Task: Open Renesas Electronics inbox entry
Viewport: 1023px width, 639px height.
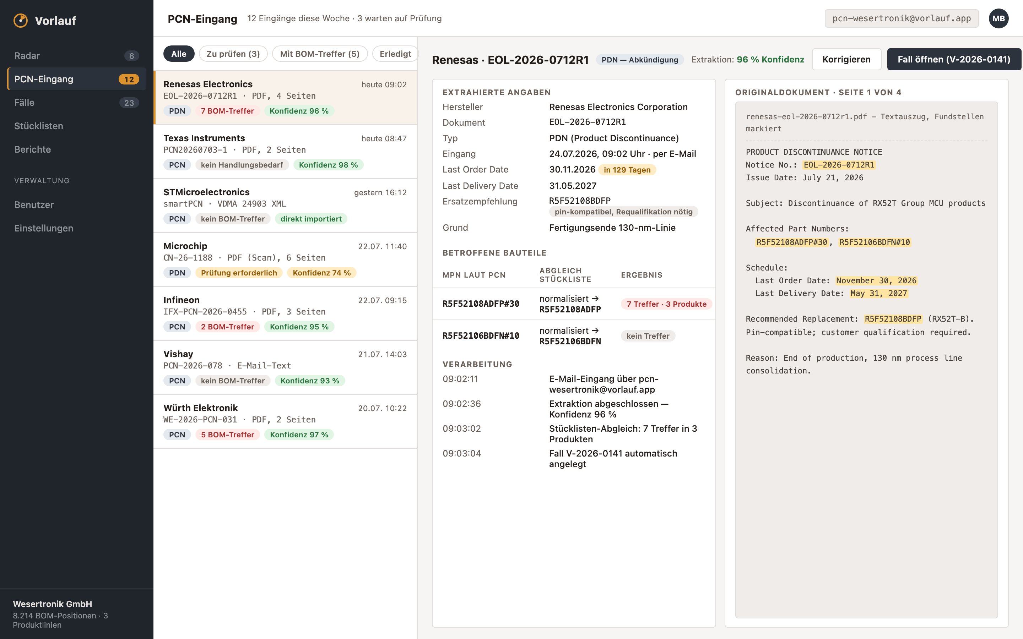Action: pyautogui.click(x=286, y=98)
